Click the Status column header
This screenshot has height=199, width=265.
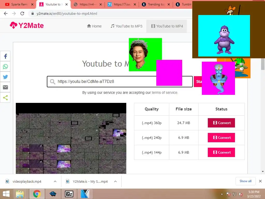[222, 109]
